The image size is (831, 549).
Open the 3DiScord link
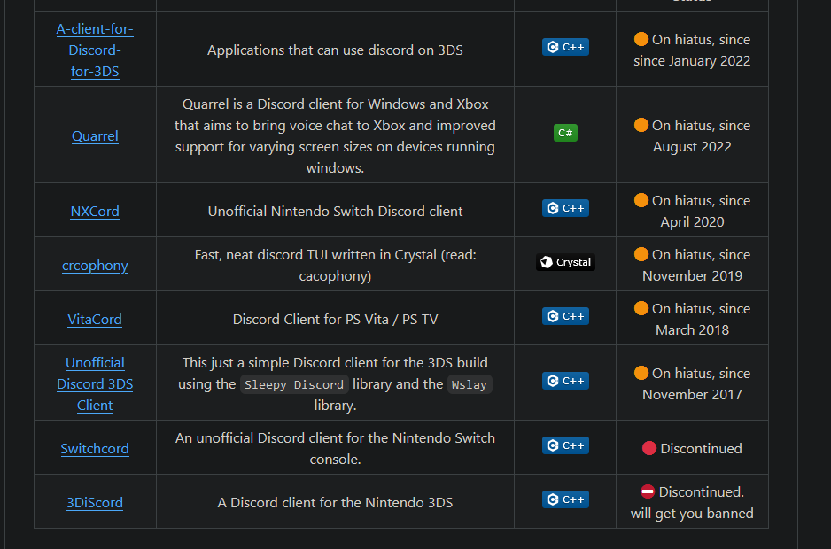point(95,503)
